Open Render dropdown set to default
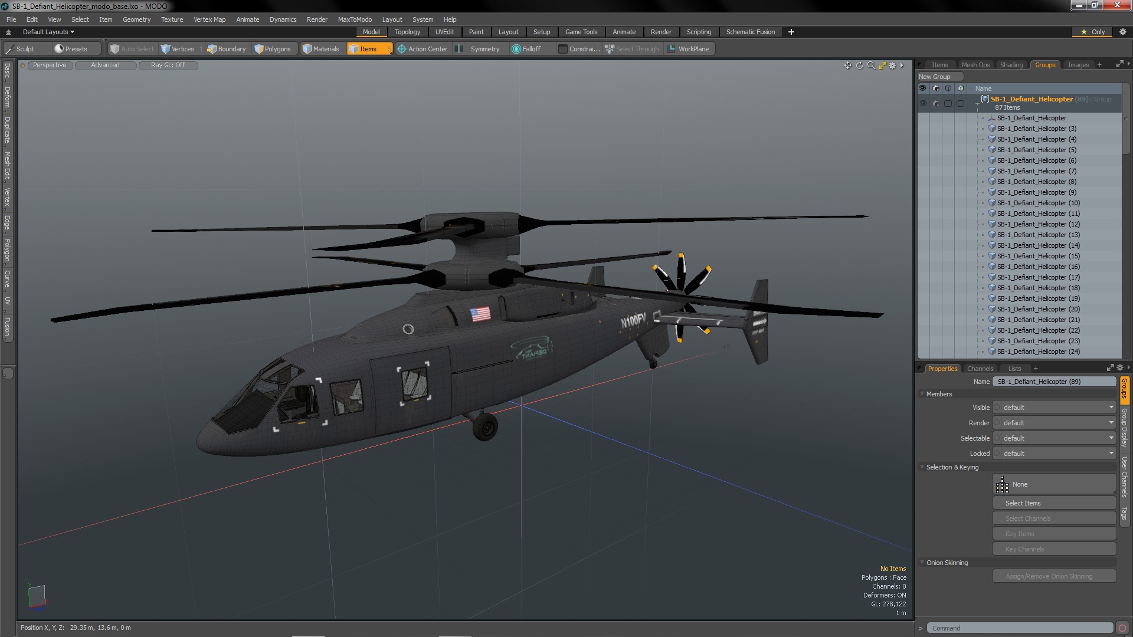This screenshot has height=637, width=1133. (x=1055, y=423)
